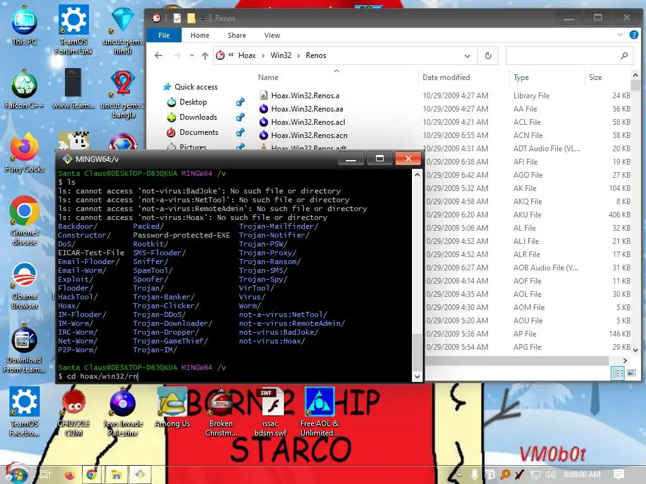Image resolution: width=646 pixels, height=484 pixels.
Task: Click chevron after Win32 breadcrumb
Action: click(x=298, y=55)
